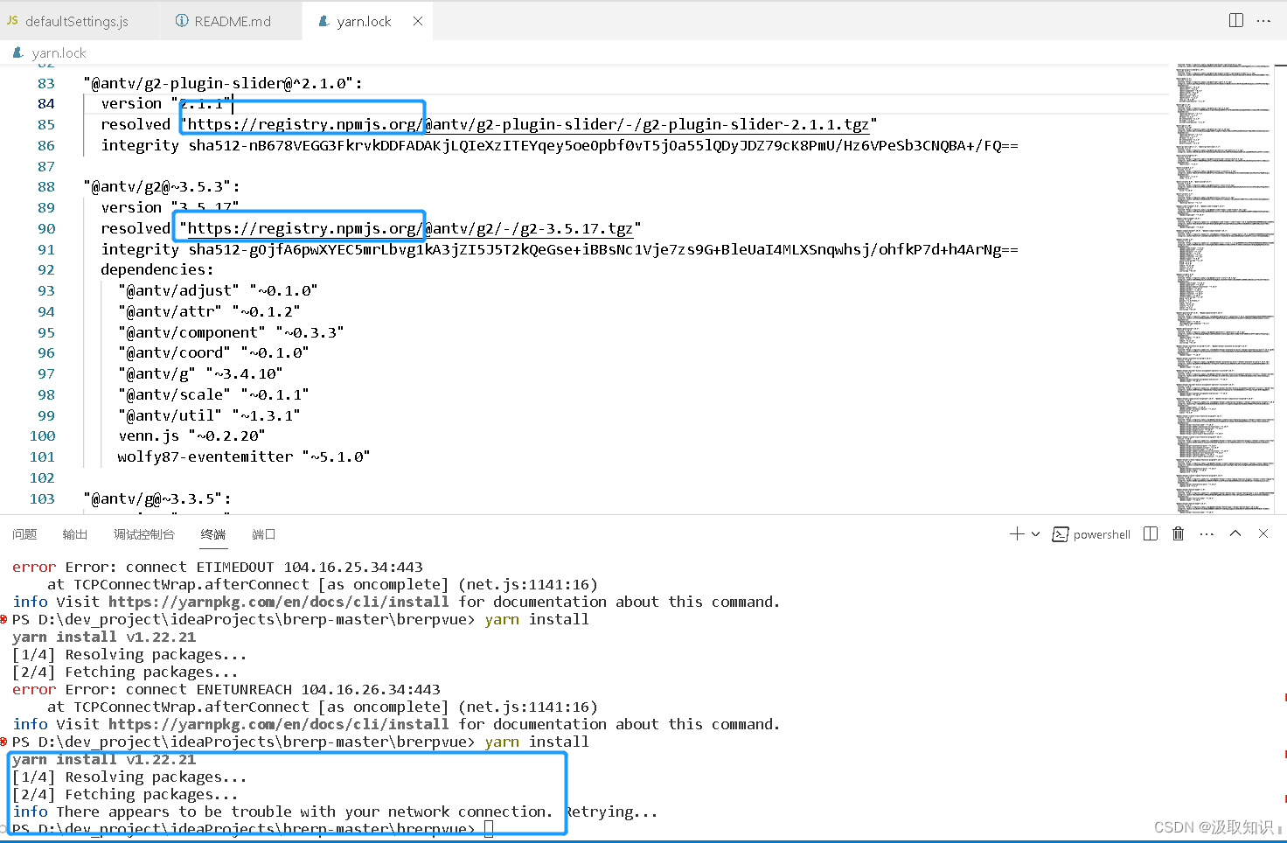Click the first yarnpkg.com docs link in terminal

click(279, 602)
